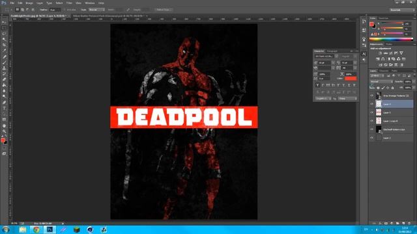The height and width of the screenshot is (234, 417).
Task: Hide the selected Layer 4
Action: pos(372,104)
